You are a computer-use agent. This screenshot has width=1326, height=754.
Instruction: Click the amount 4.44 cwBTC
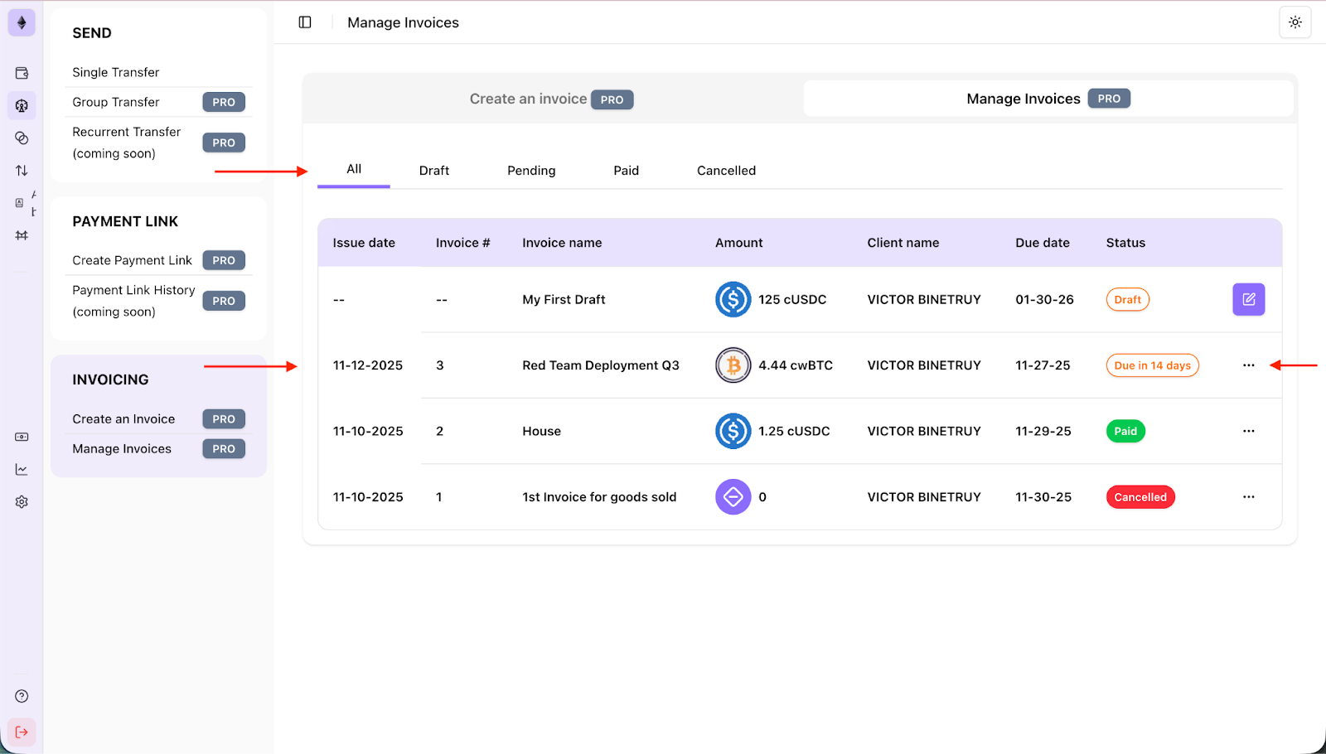coord(796,365)
